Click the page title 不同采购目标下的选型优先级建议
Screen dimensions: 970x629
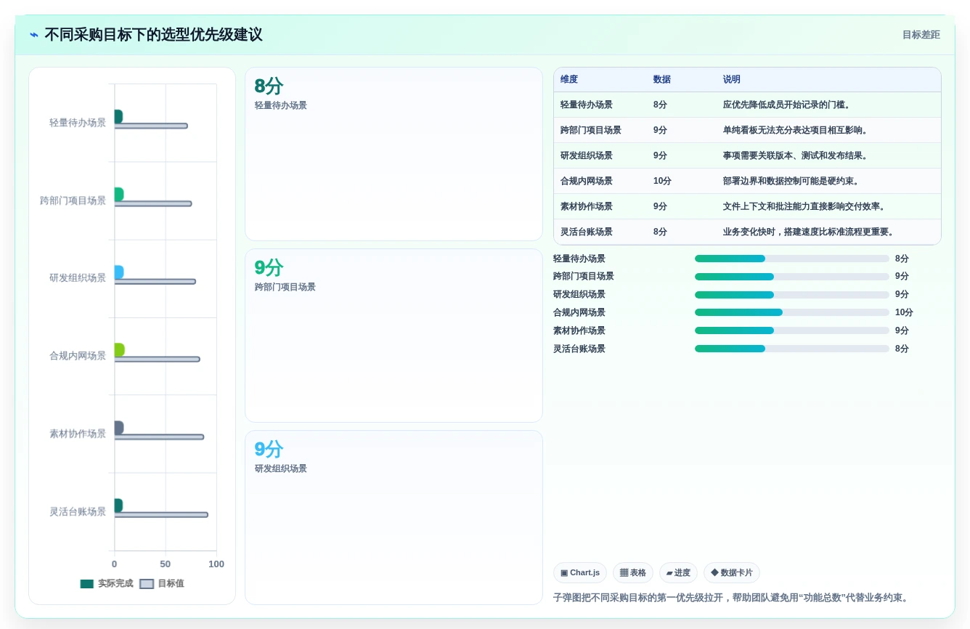click(153, 35)
